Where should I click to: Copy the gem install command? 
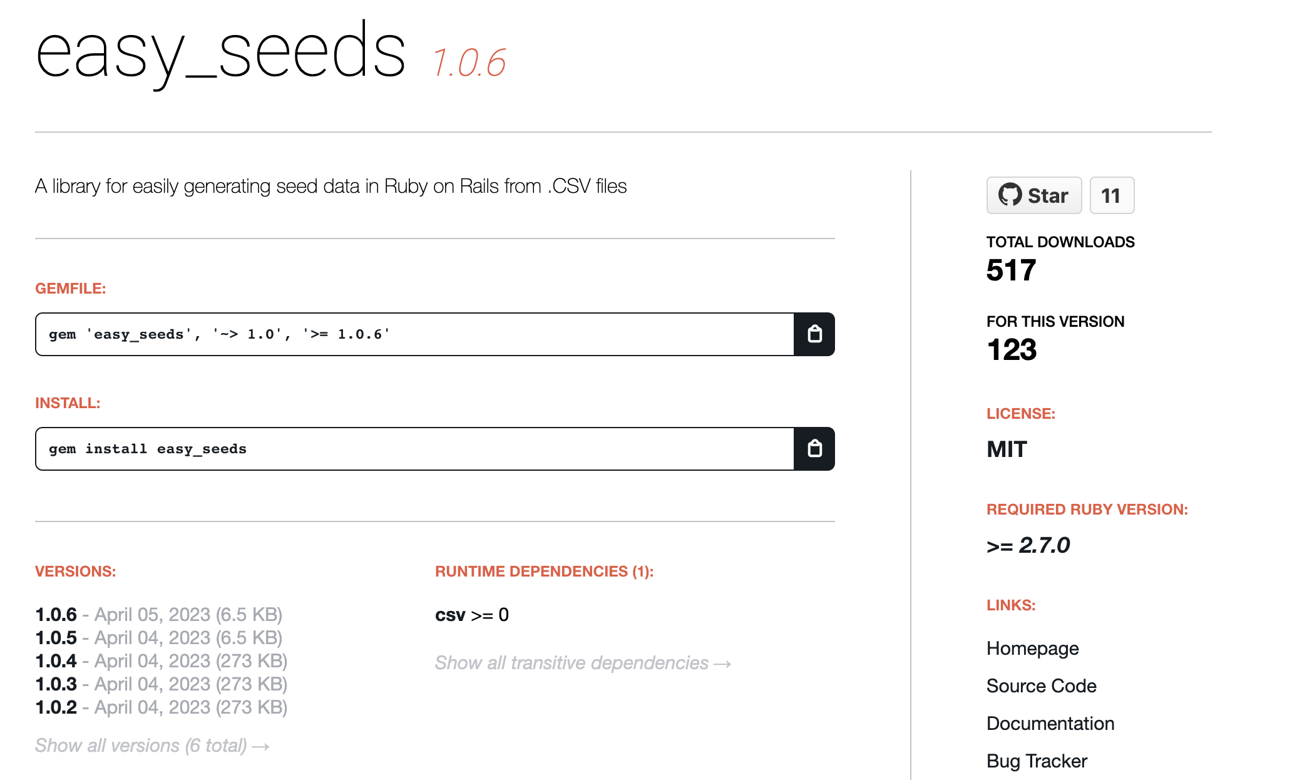coord(814,449)
